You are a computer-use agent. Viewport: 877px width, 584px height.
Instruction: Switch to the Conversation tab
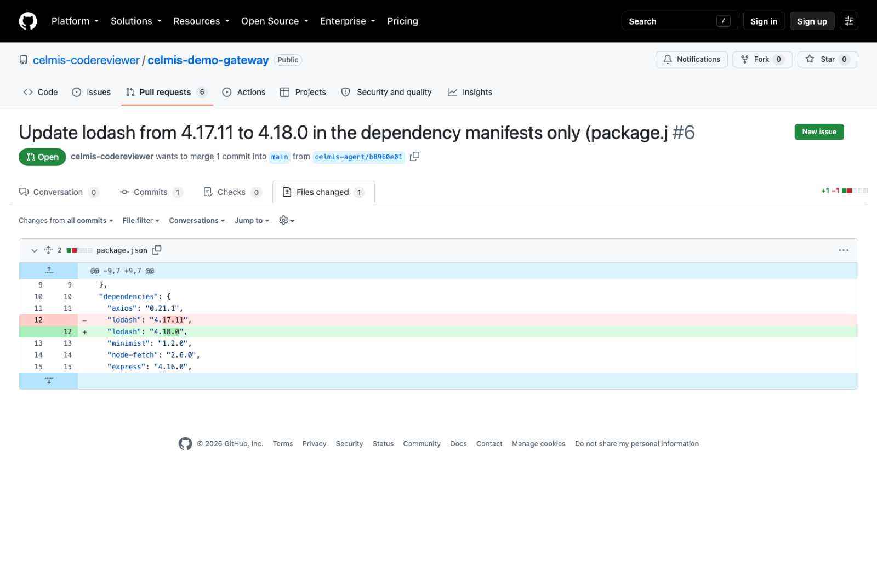59,192
